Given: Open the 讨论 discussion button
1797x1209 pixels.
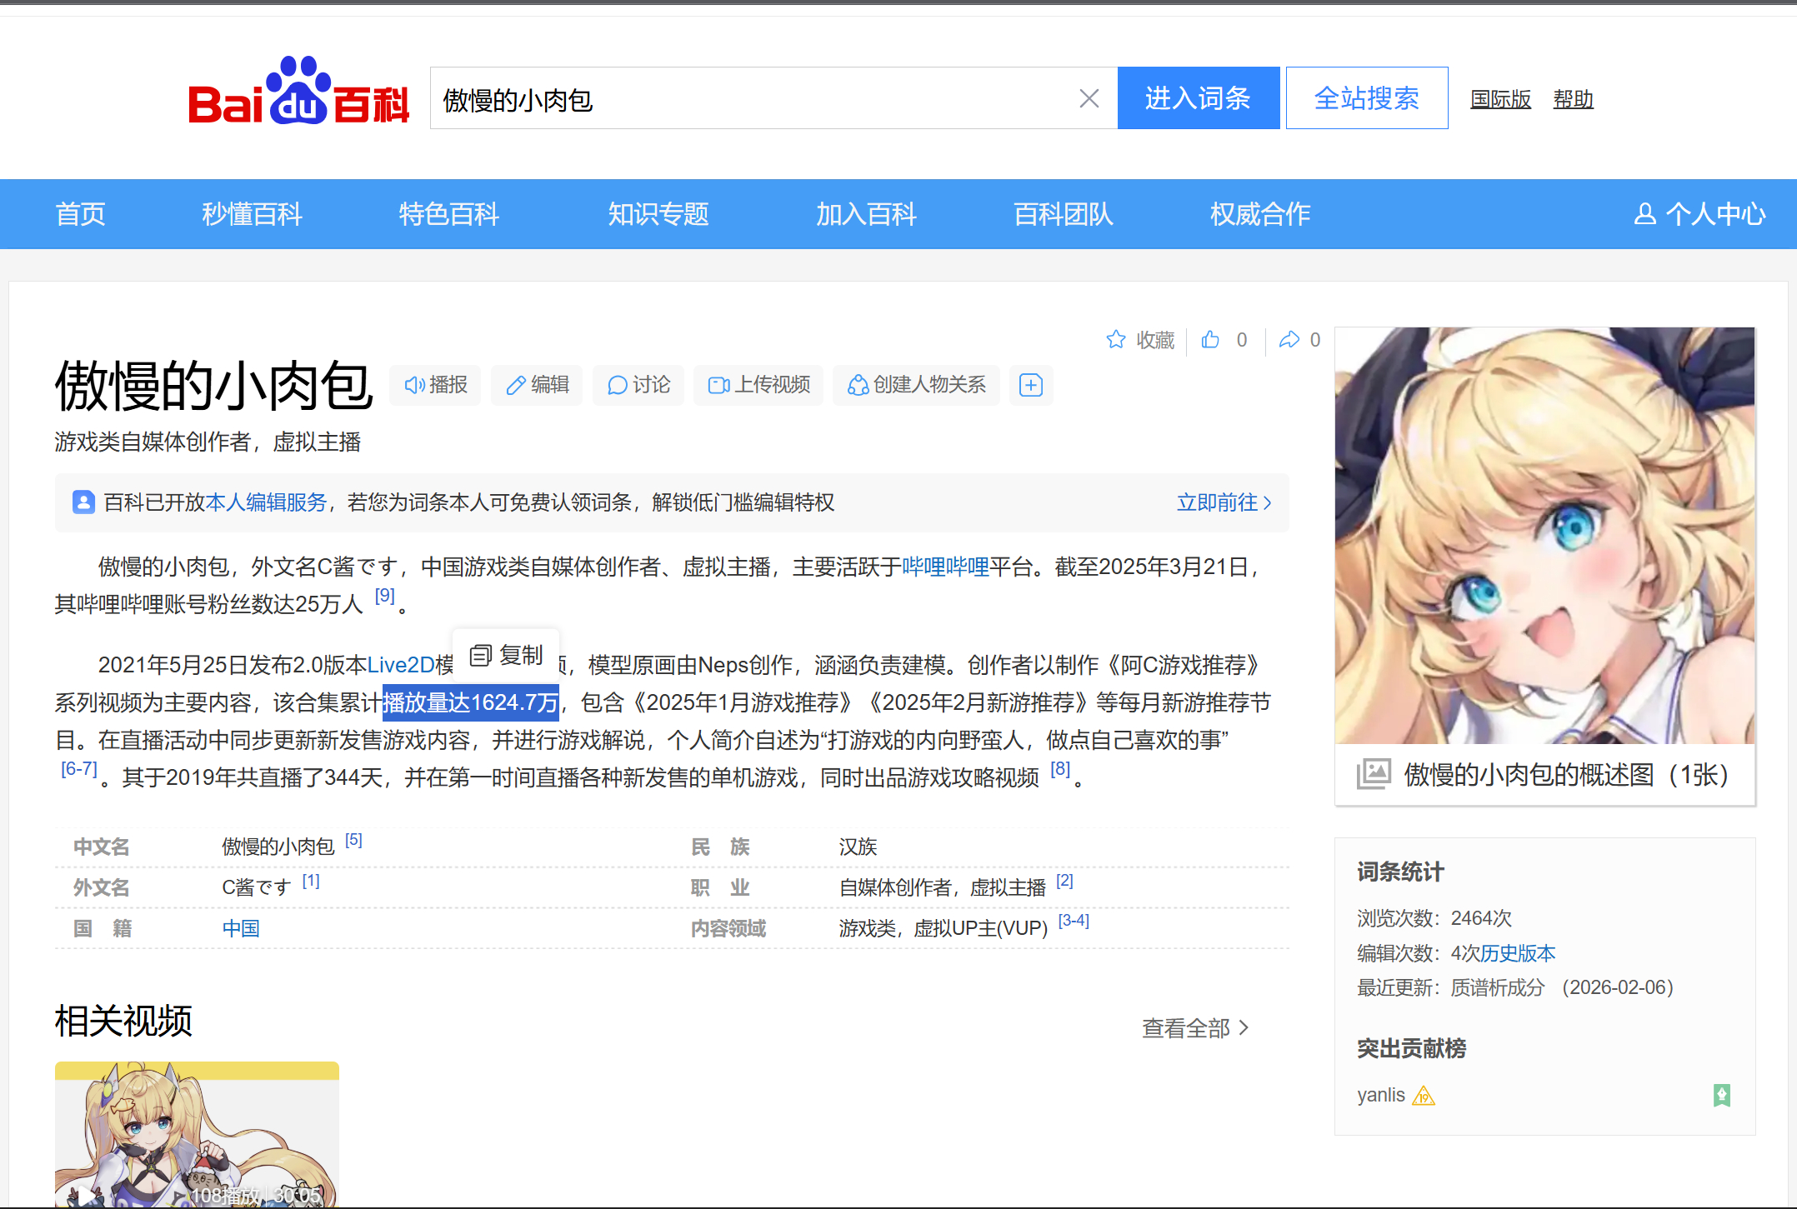Looking at the screenshot, I should tap(638, 385).
